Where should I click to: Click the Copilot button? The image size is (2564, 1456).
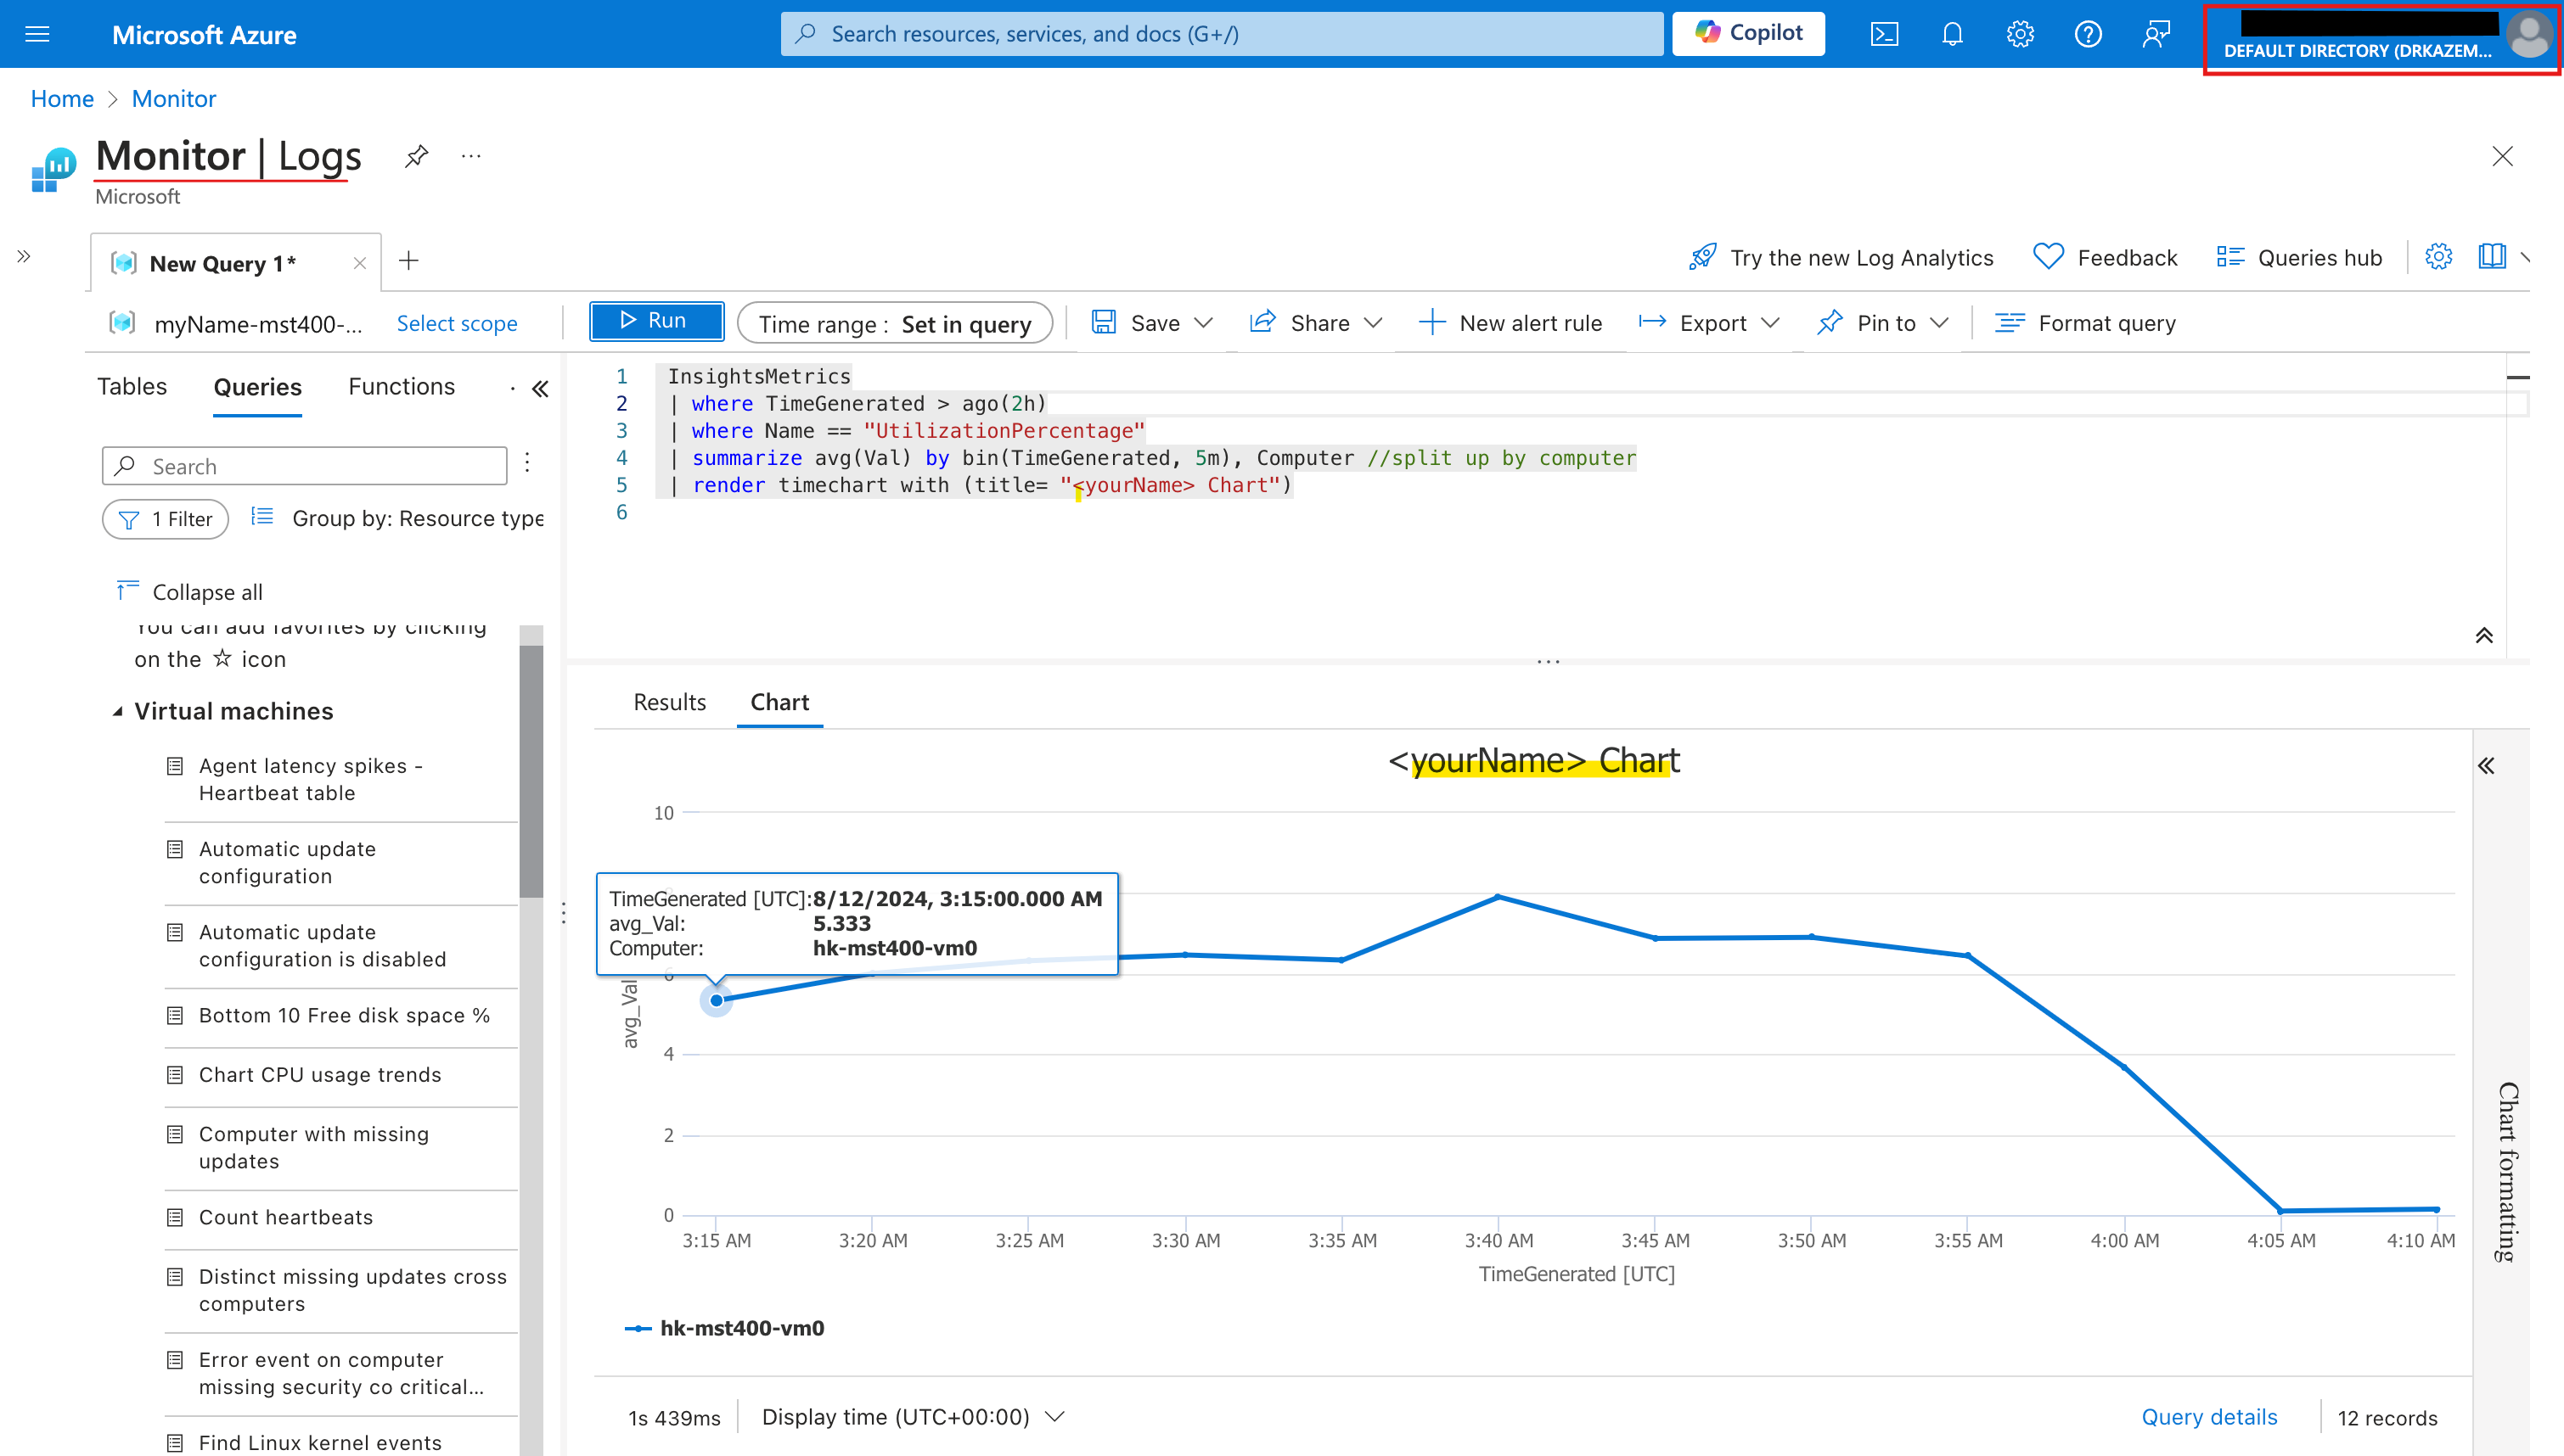pyautogui.click(x=1749, y=34)
